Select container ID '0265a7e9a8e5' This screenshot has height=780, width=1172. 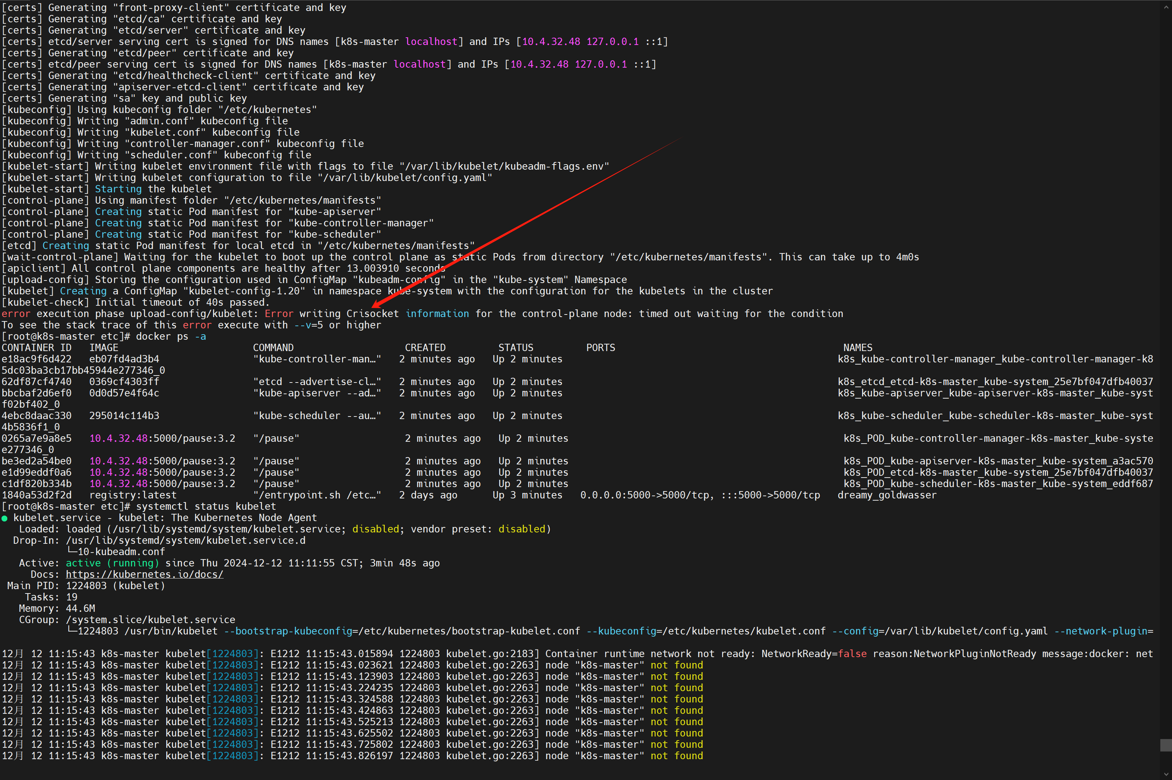tap(36, 439)
